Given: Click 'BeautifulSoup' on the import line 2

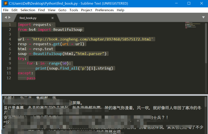Looking at the screenshot, I should pyautogui.click(x=68, y=30).
